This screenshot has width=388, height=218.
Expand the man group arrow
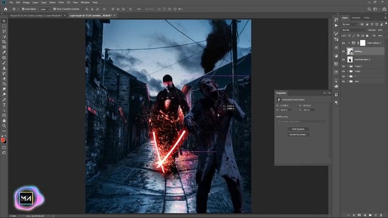(x=347, y=81)
